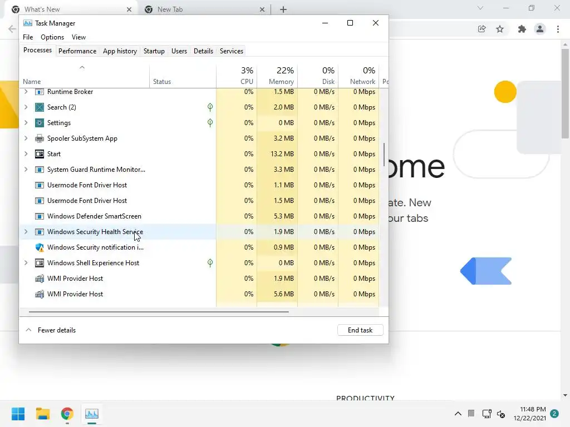Screen dimensions: 570x427
Task: Switch to the What's New Chrome tab
Action: (72, 9)
